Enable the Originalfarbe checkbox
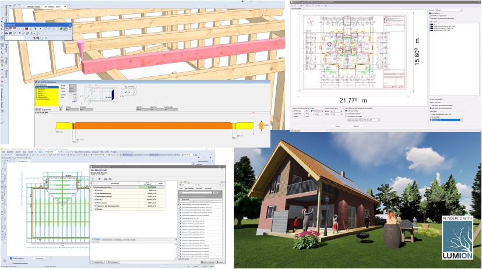Image resolution: width=482 pixels, height=269 pixels. tap(431, 13)
